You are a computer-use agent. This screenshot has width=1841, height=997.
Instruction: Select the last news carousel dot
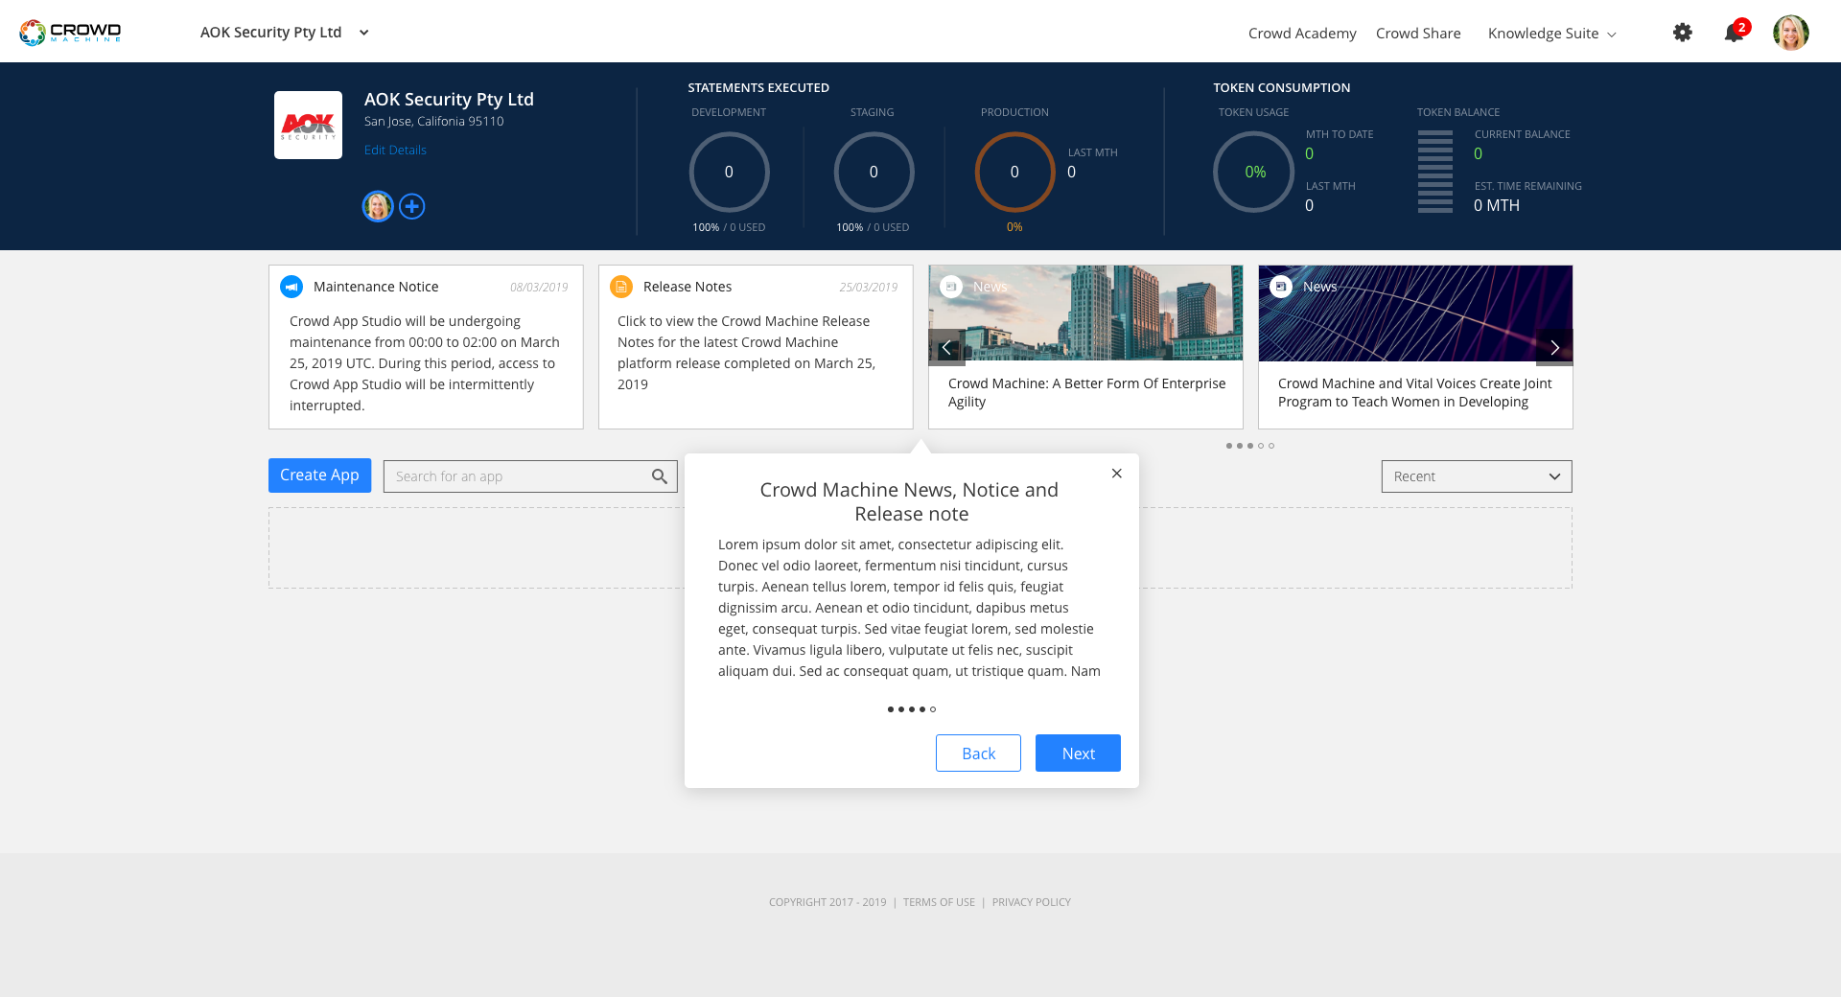pos(1271,446)
